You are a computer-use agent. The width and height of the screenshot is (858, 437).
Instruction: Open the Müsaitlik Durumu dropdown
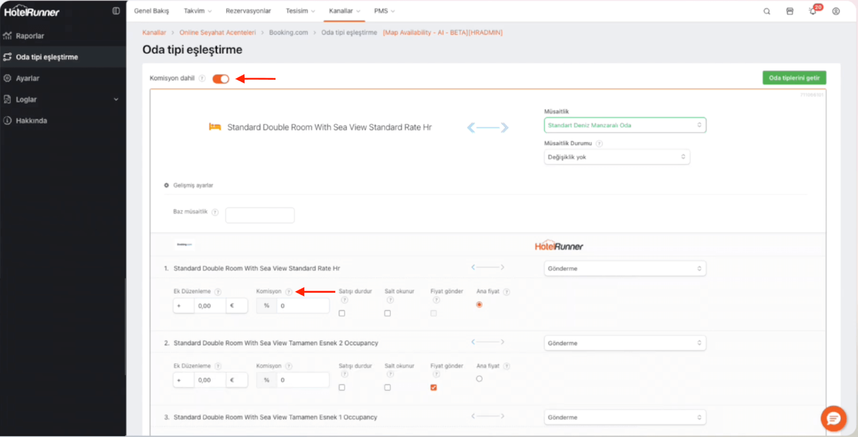click(617, 157)
